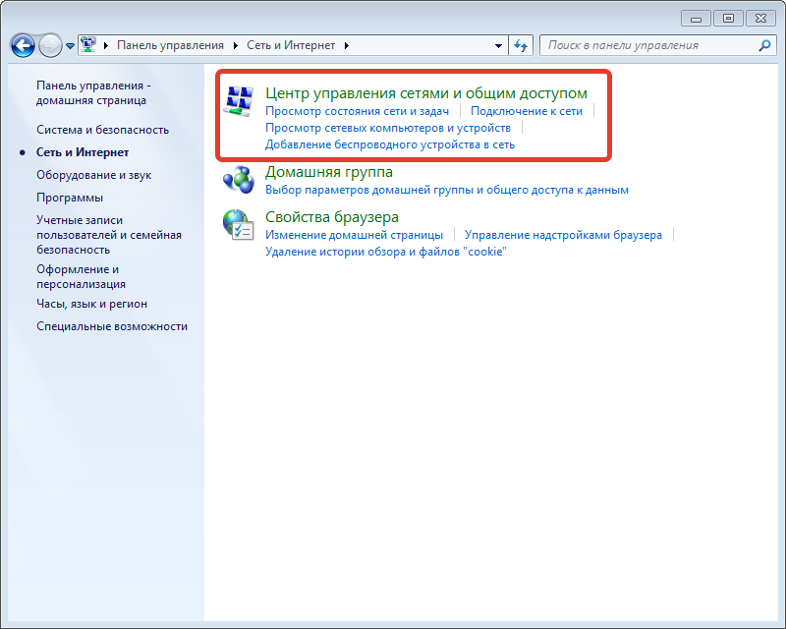Click Удаление истории обзора и файлов cookie
The width and height of the screenshot is (786, 629).
coord(385,252)
